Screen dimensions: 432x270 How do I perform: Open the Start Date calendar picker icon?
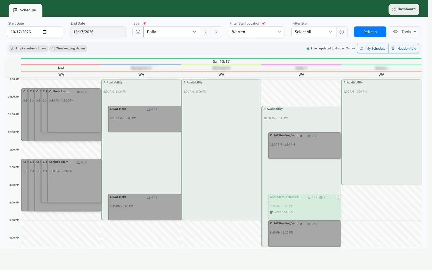pyautogui.click(x=45, y=32)
